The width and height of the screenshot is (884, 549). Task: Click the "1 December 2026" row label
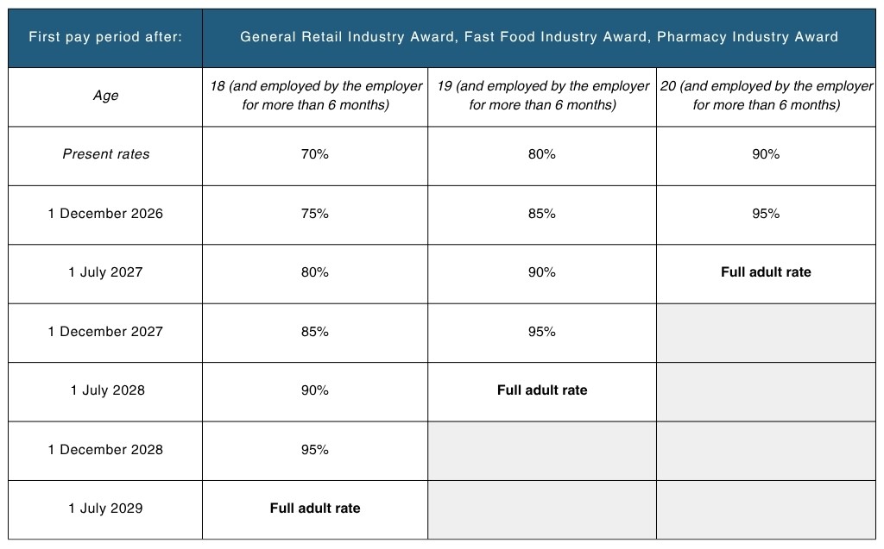[x=105, y=214]
